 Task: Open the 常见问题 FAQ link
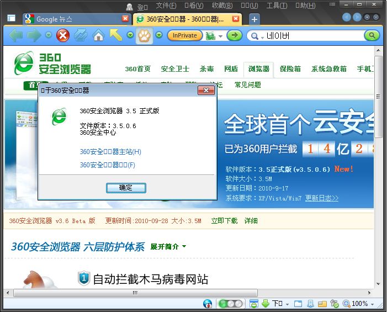pos(247,85)
